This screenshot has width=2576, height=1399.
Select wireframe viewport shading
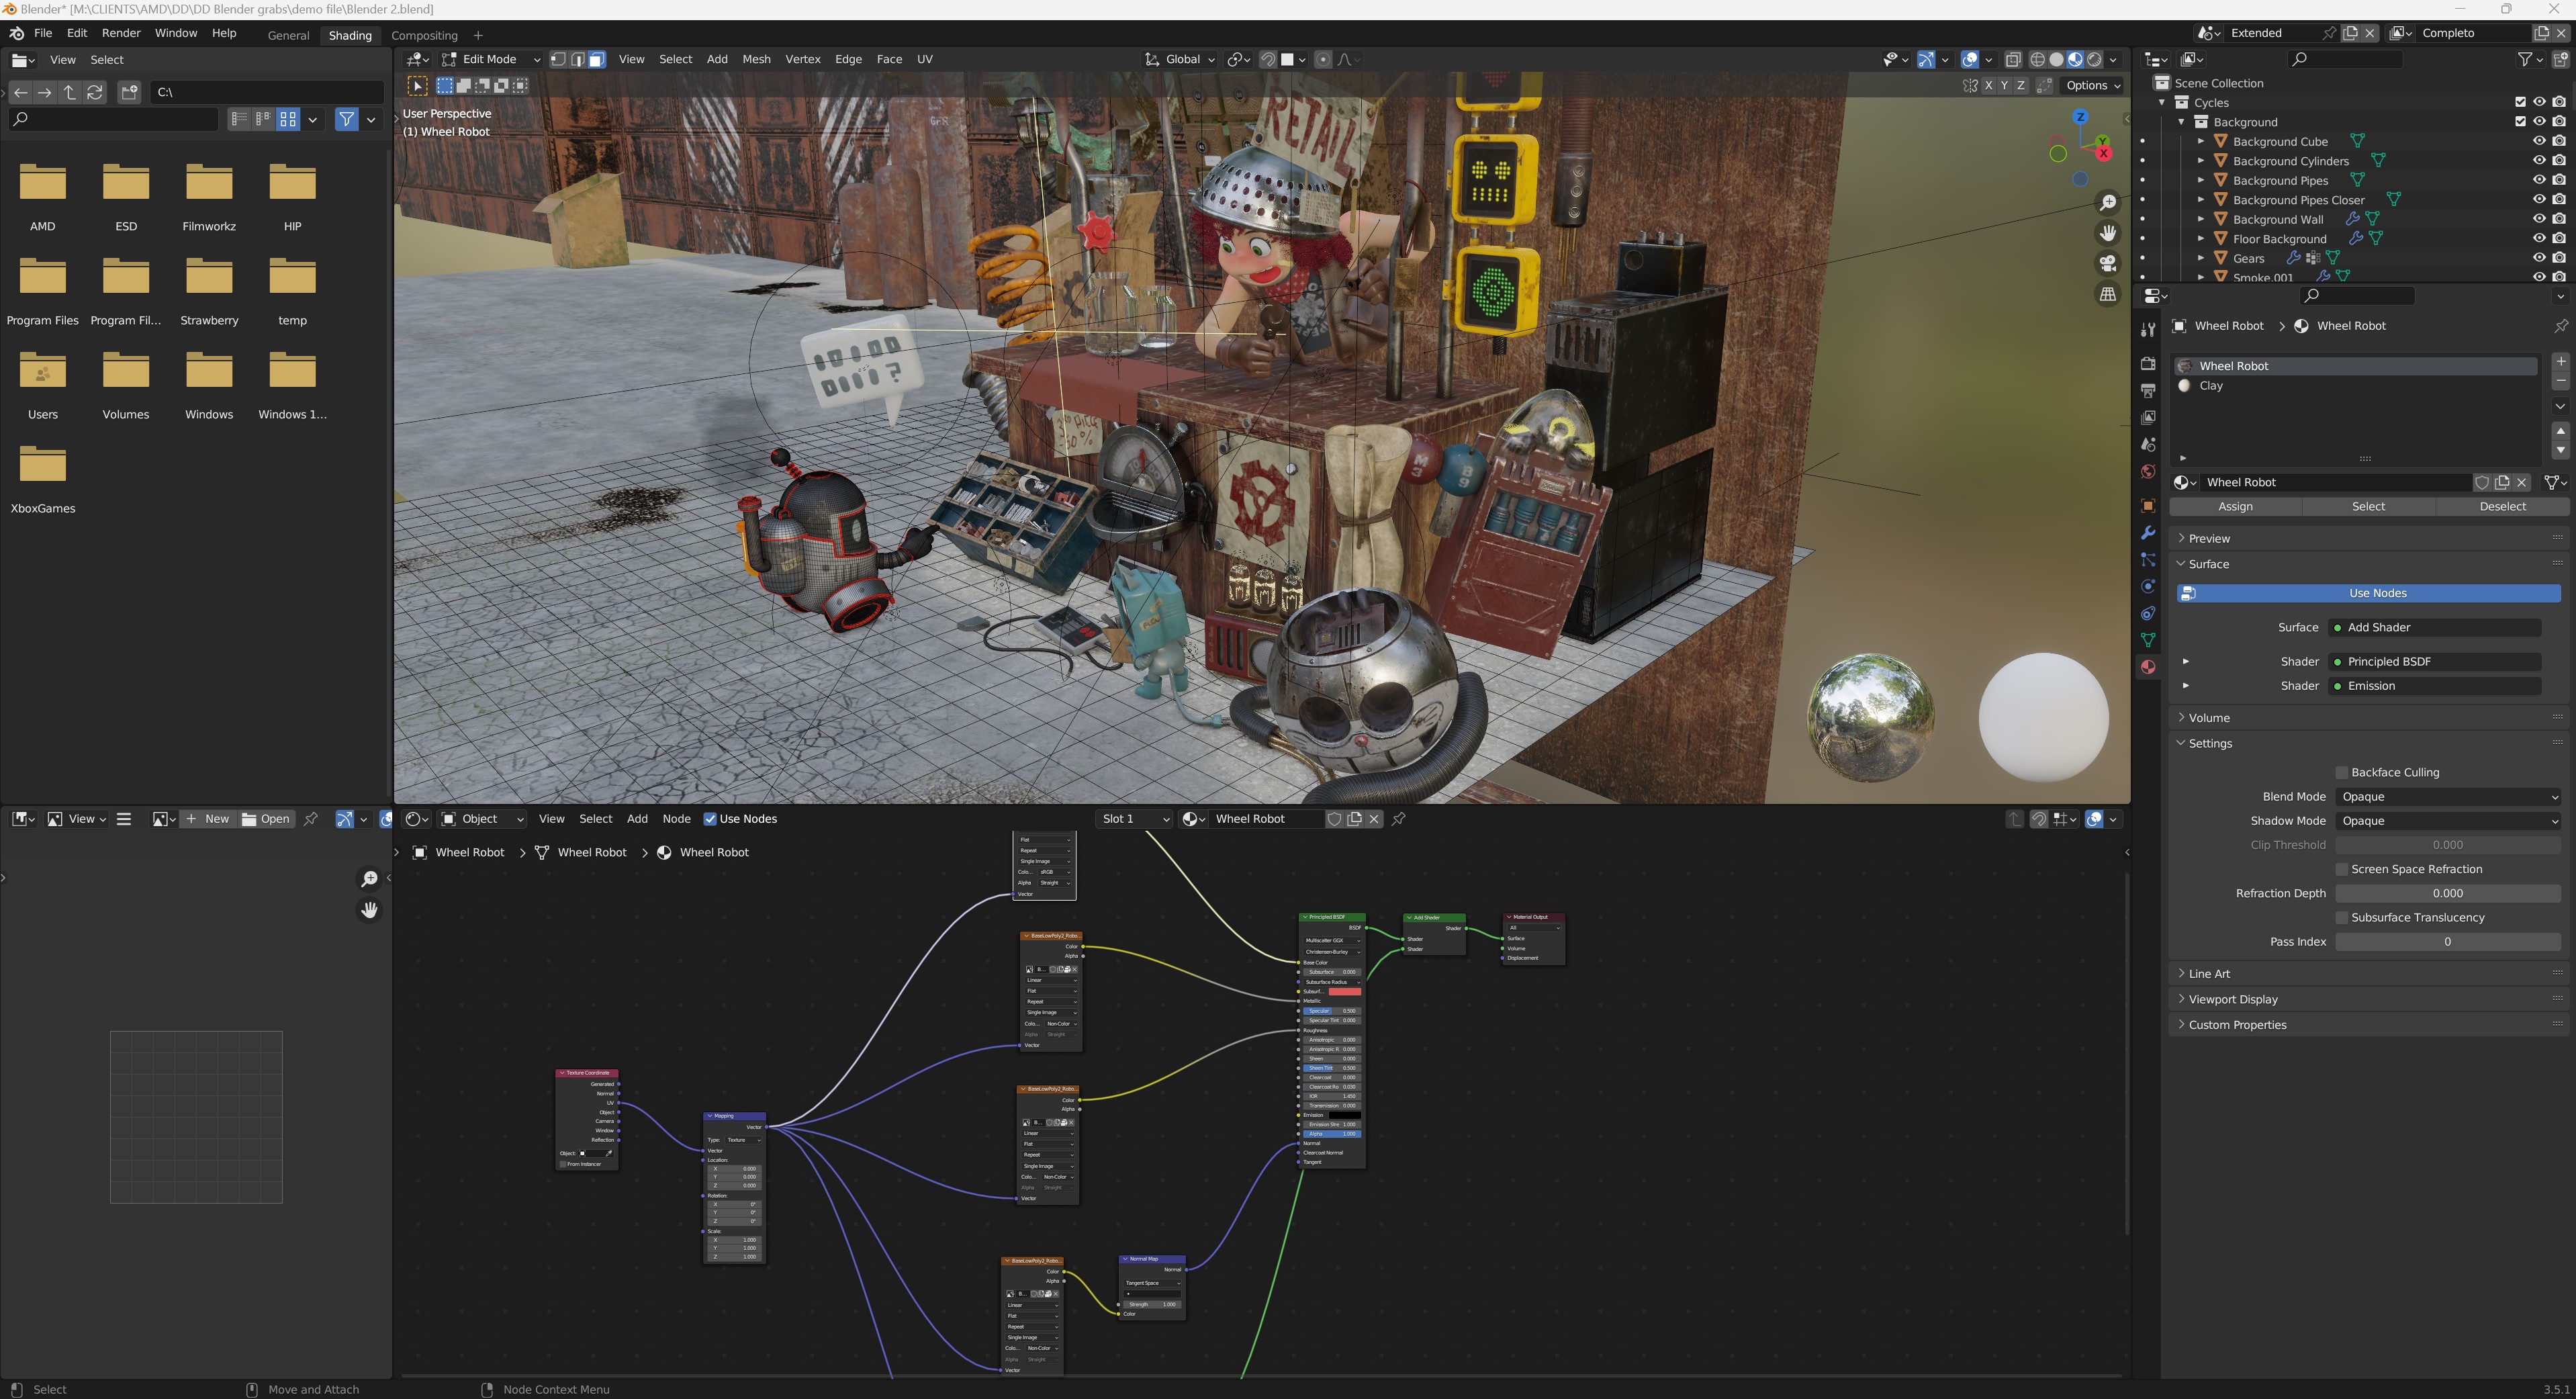click(2037, 59)
